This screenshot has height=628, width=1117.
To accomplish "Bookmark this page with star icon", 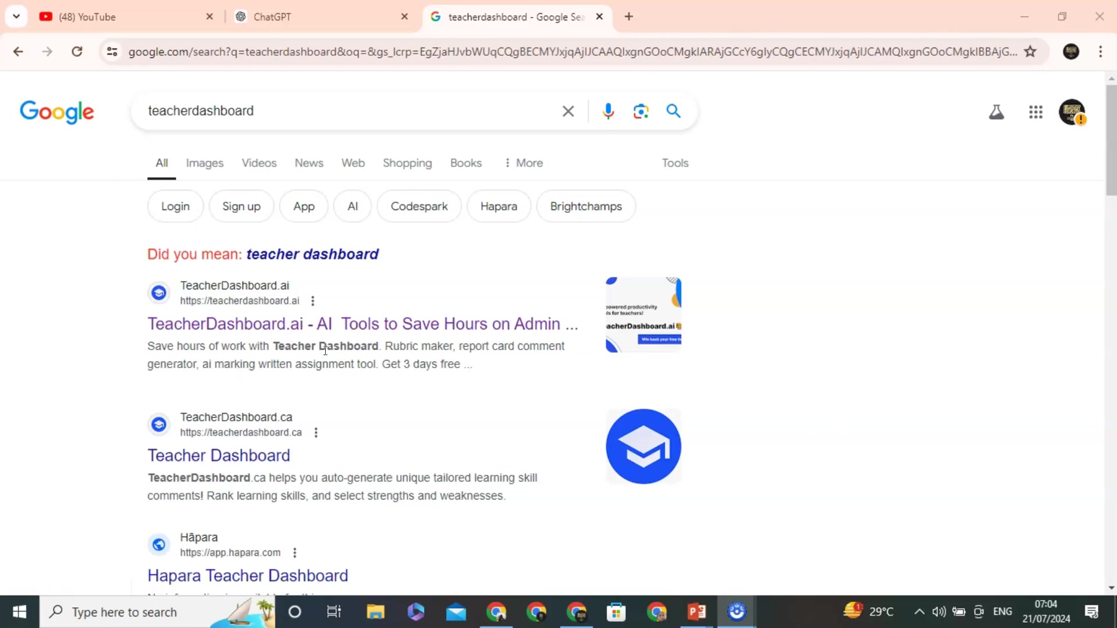I will coord(1030,52).
